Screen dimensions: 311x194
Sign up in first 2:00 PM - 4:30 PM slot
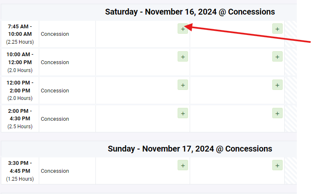(183, 113)
